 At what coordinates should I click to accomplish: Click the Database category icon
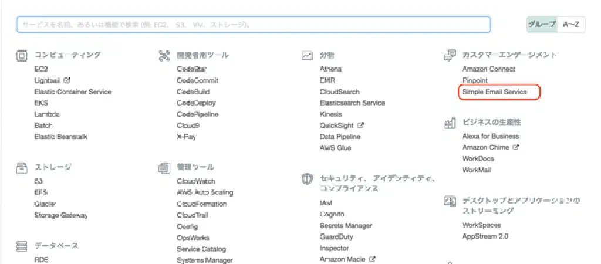pyautogui.click(x=21, y=246)
